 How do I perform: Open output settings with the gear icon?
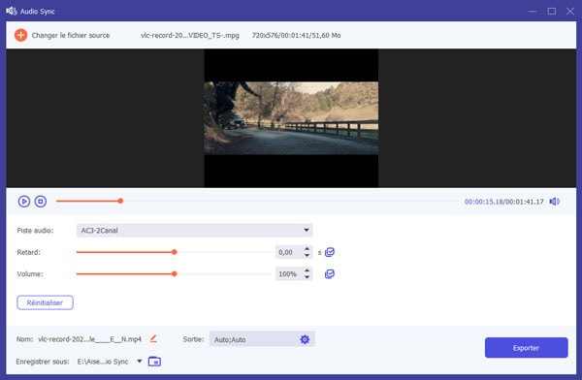305,339
